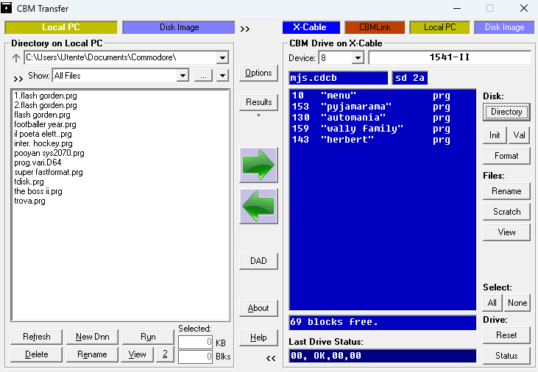This screenshot has height=372, width=538.
Task: Click the New Dnn button
Action: click(x=92, y=337)
